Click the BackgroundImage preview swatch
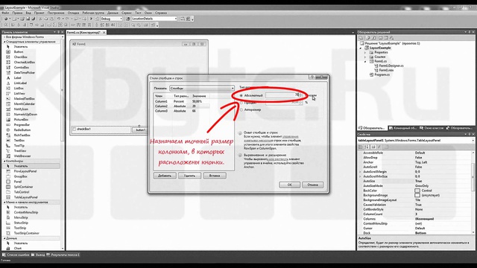 tap(417, 195)
